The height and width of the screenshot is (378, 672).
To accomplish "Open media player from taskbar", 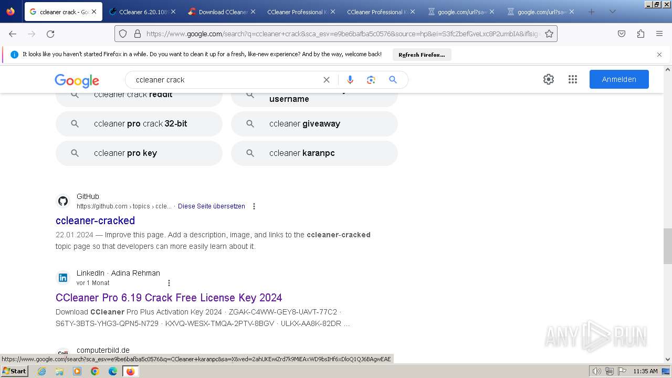I will click(77, 371).
